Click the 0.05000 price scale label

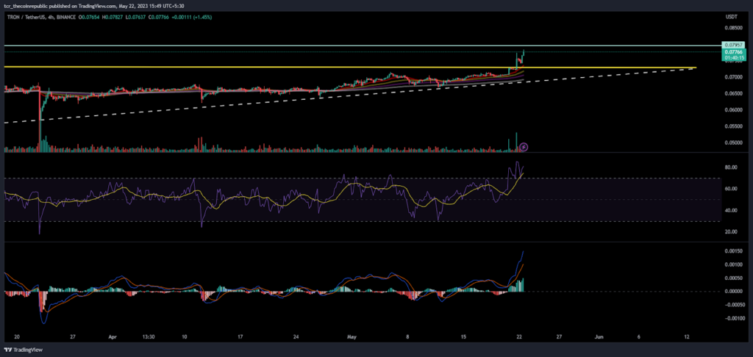coord(732,143)
